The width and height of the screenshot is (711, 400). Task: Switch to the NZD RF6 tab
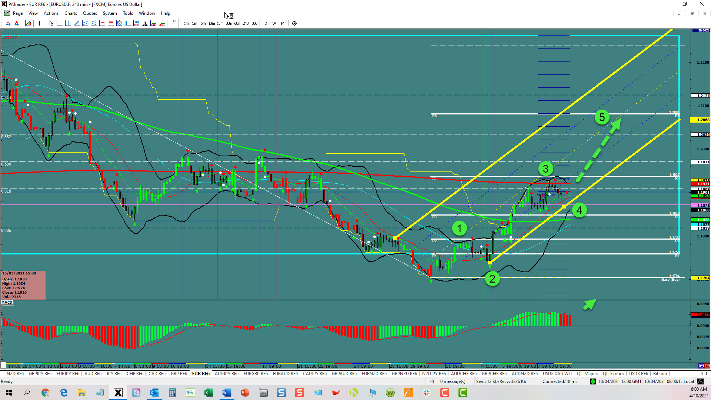point(15,374)
